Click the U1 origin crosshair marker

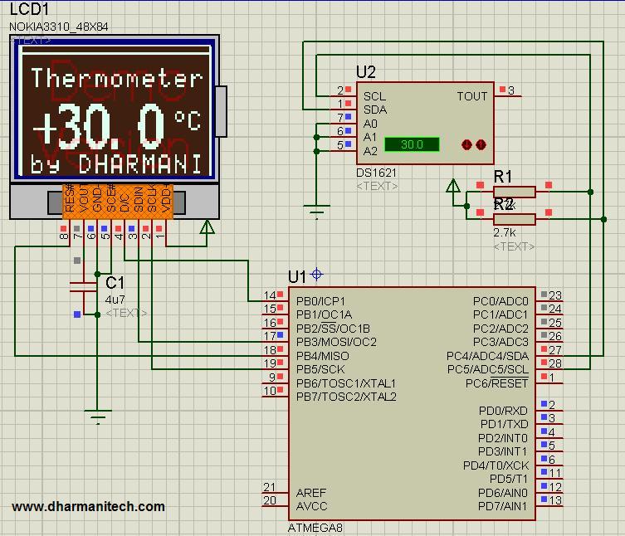(x=316, y=274)
